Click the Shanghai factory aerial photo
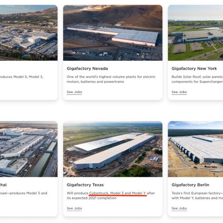Image resolution: width=223 pixels, height=223 pixels. click(28, 149)
